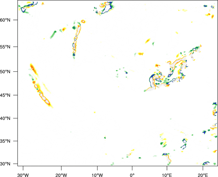Click the 50°N latitude label

(5, 72)
